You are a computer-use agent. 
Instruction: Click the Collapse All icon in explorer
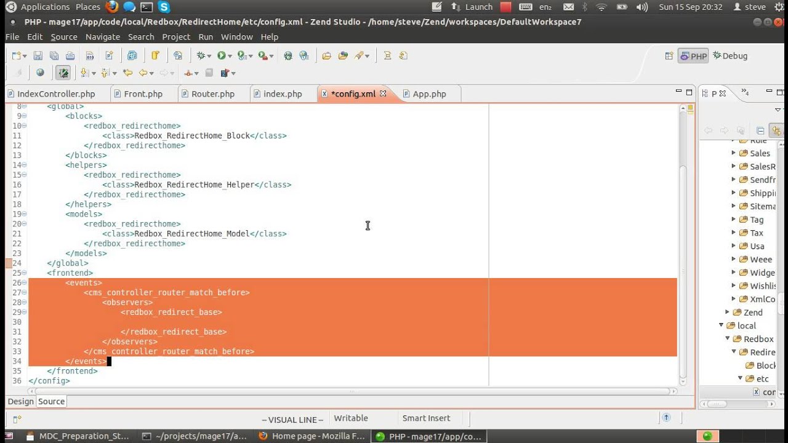pyautogui.click(x=760, y=130)
